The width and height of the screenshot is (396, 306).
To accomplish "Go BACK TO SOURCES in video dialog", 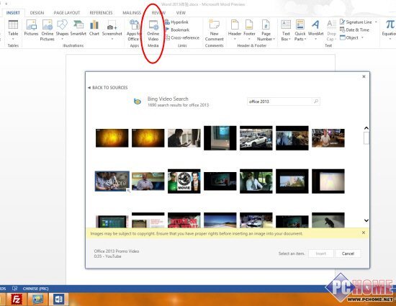I will (108, 88).
